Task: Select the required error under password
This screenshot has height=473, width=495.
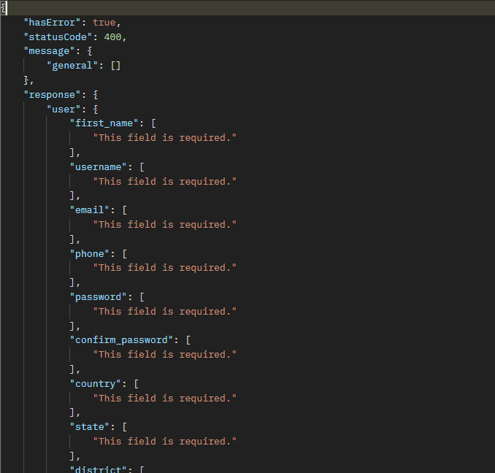Action: 164,312
